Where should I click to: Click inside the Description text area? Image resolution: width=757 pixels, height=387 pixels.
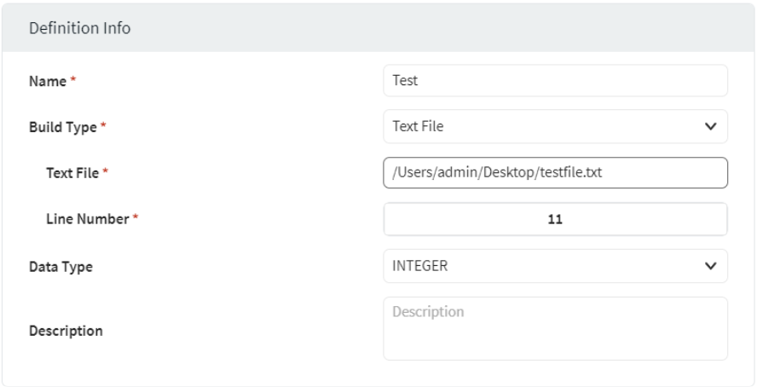pos(555,328)
